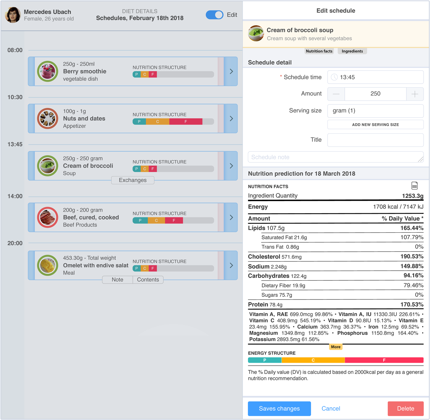Open Exchanges for Cream of broccoli
430x420 pixels.
[133, 180]
